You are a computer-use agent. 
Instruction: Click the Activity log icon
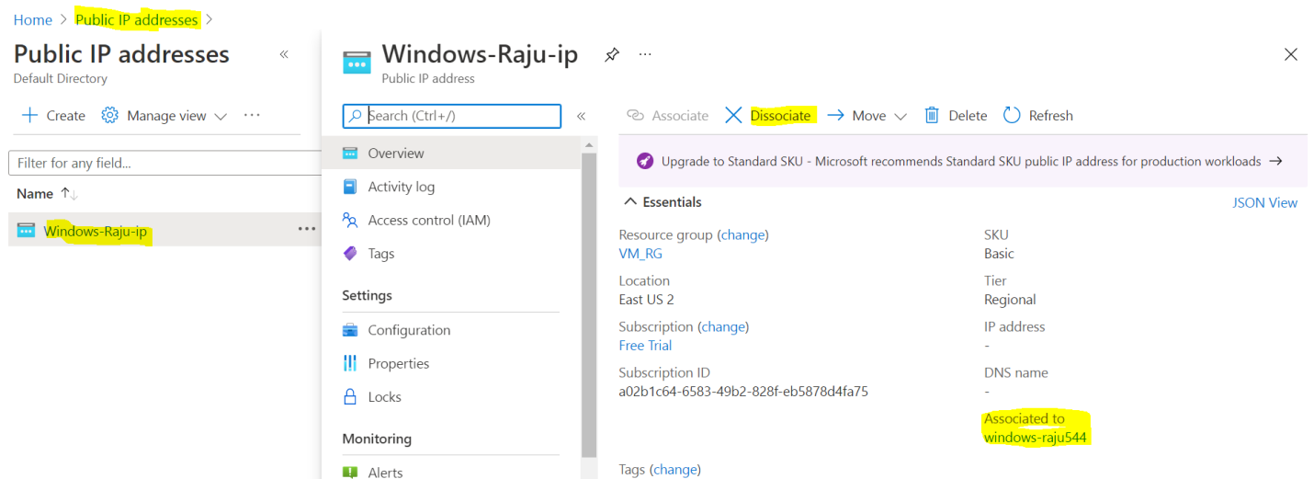click(350, 187)
